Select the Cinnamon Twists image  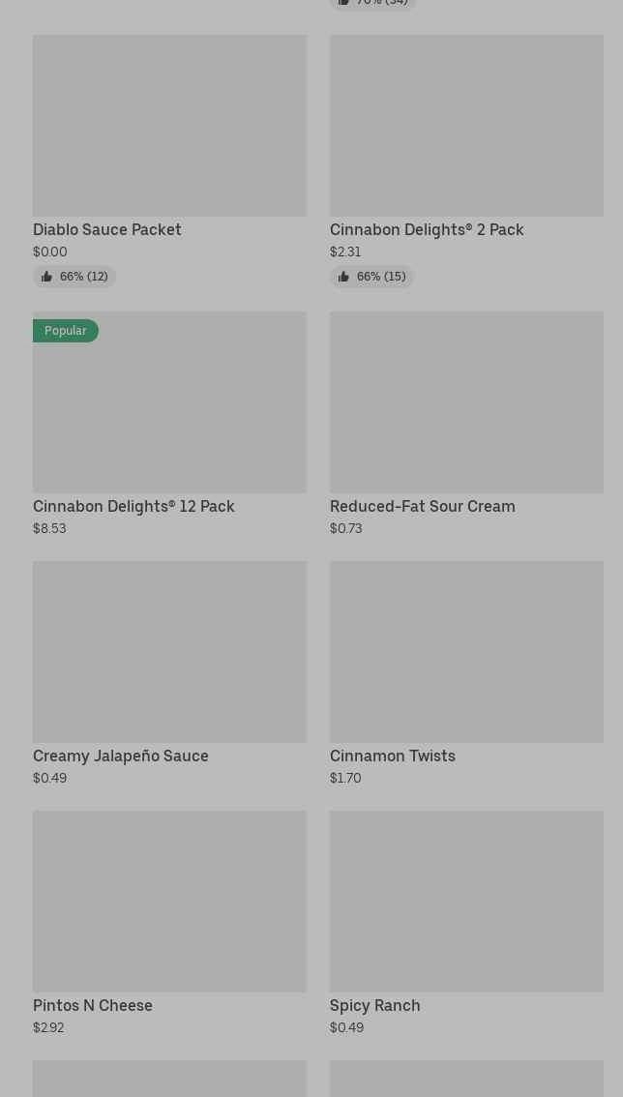(x=466, y=651)
